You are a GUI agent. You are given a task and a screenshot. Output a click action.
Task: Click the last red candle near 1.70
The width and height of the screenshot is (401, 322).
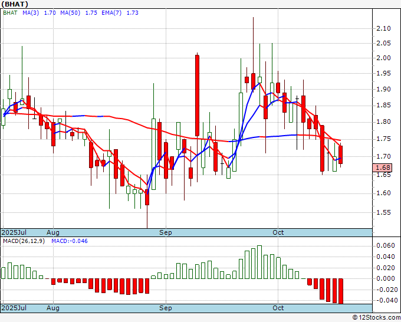[x=341, y=155]
